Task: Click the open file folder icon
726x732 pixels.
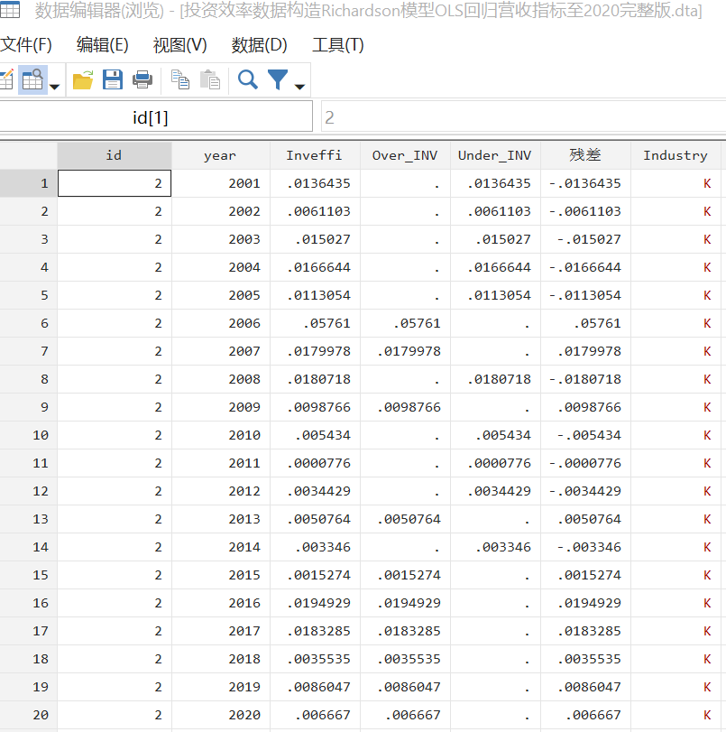Action: coord(83,80)
